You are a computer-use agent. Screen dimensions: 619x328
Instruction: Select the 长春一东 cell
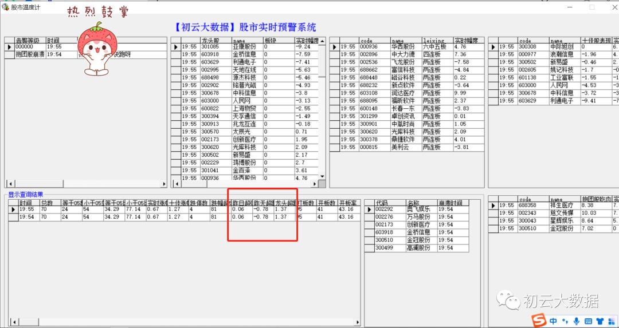[406, 109]
